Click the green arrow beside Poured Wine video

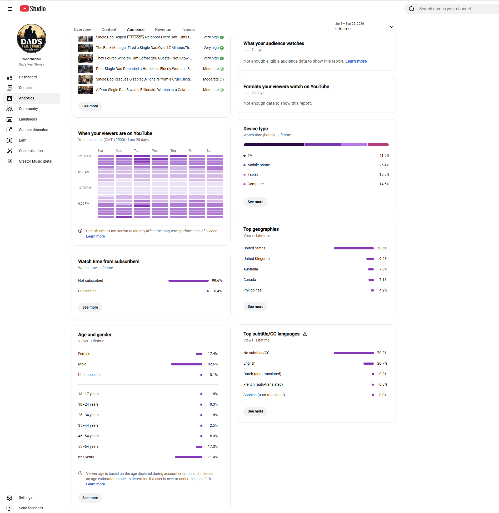tap(222, 58)
